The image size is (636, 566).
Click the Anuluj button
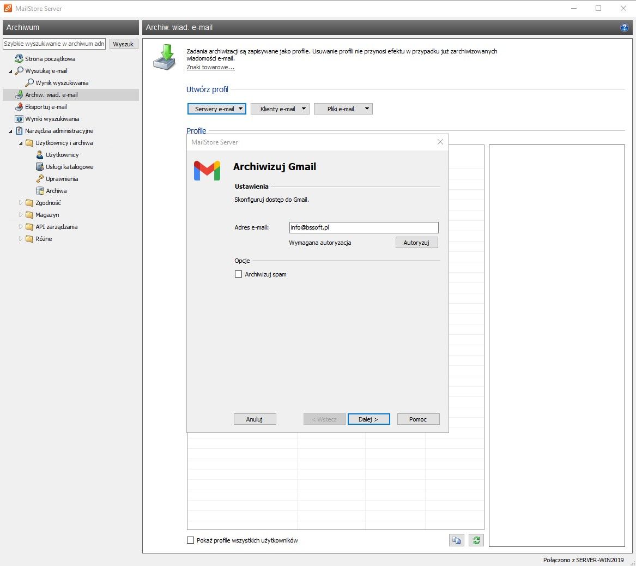point(255,419)
